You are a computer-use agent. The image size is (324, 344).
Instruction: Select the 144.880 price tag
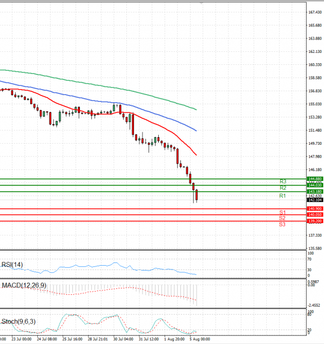tap(315, 179)
